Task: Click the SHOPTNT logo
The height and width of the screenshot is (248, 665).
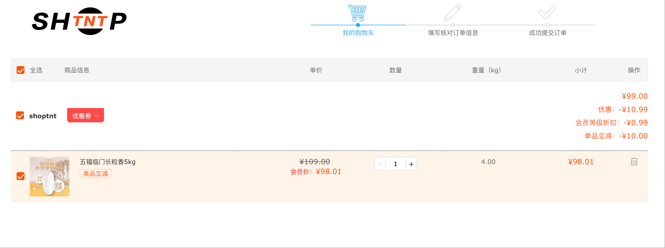Action: [x=79, y=21]
